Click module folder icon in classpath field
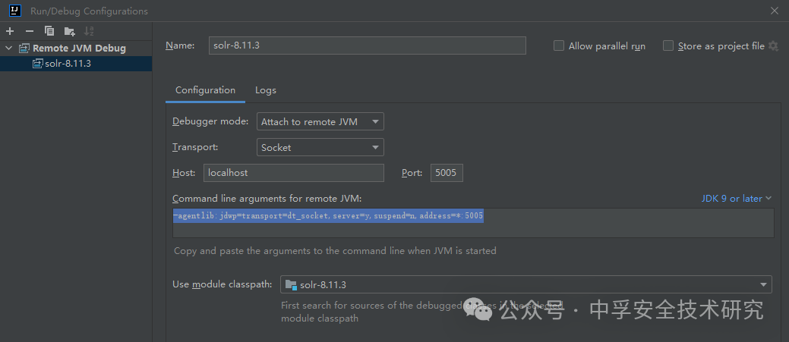789x342 pixels. click(290, 285)
